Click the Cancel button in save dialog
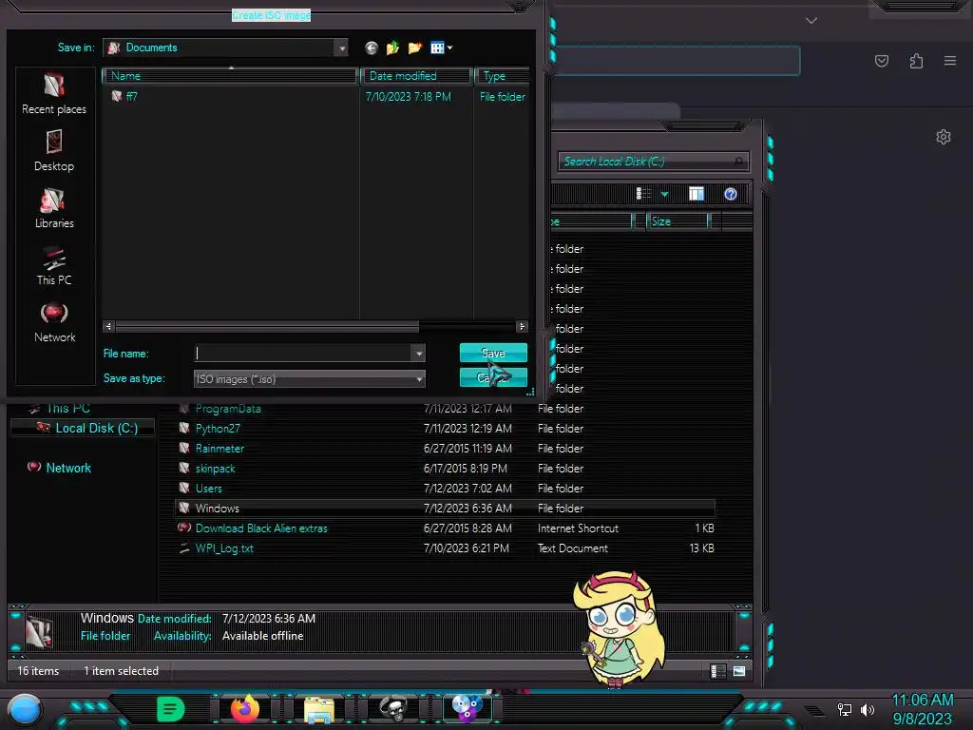 [x=493, y=377]
